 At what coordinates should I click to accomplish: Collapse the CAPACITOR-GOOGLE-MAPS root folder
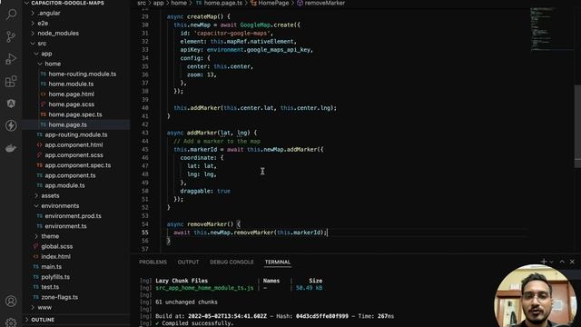coord(64,3)
